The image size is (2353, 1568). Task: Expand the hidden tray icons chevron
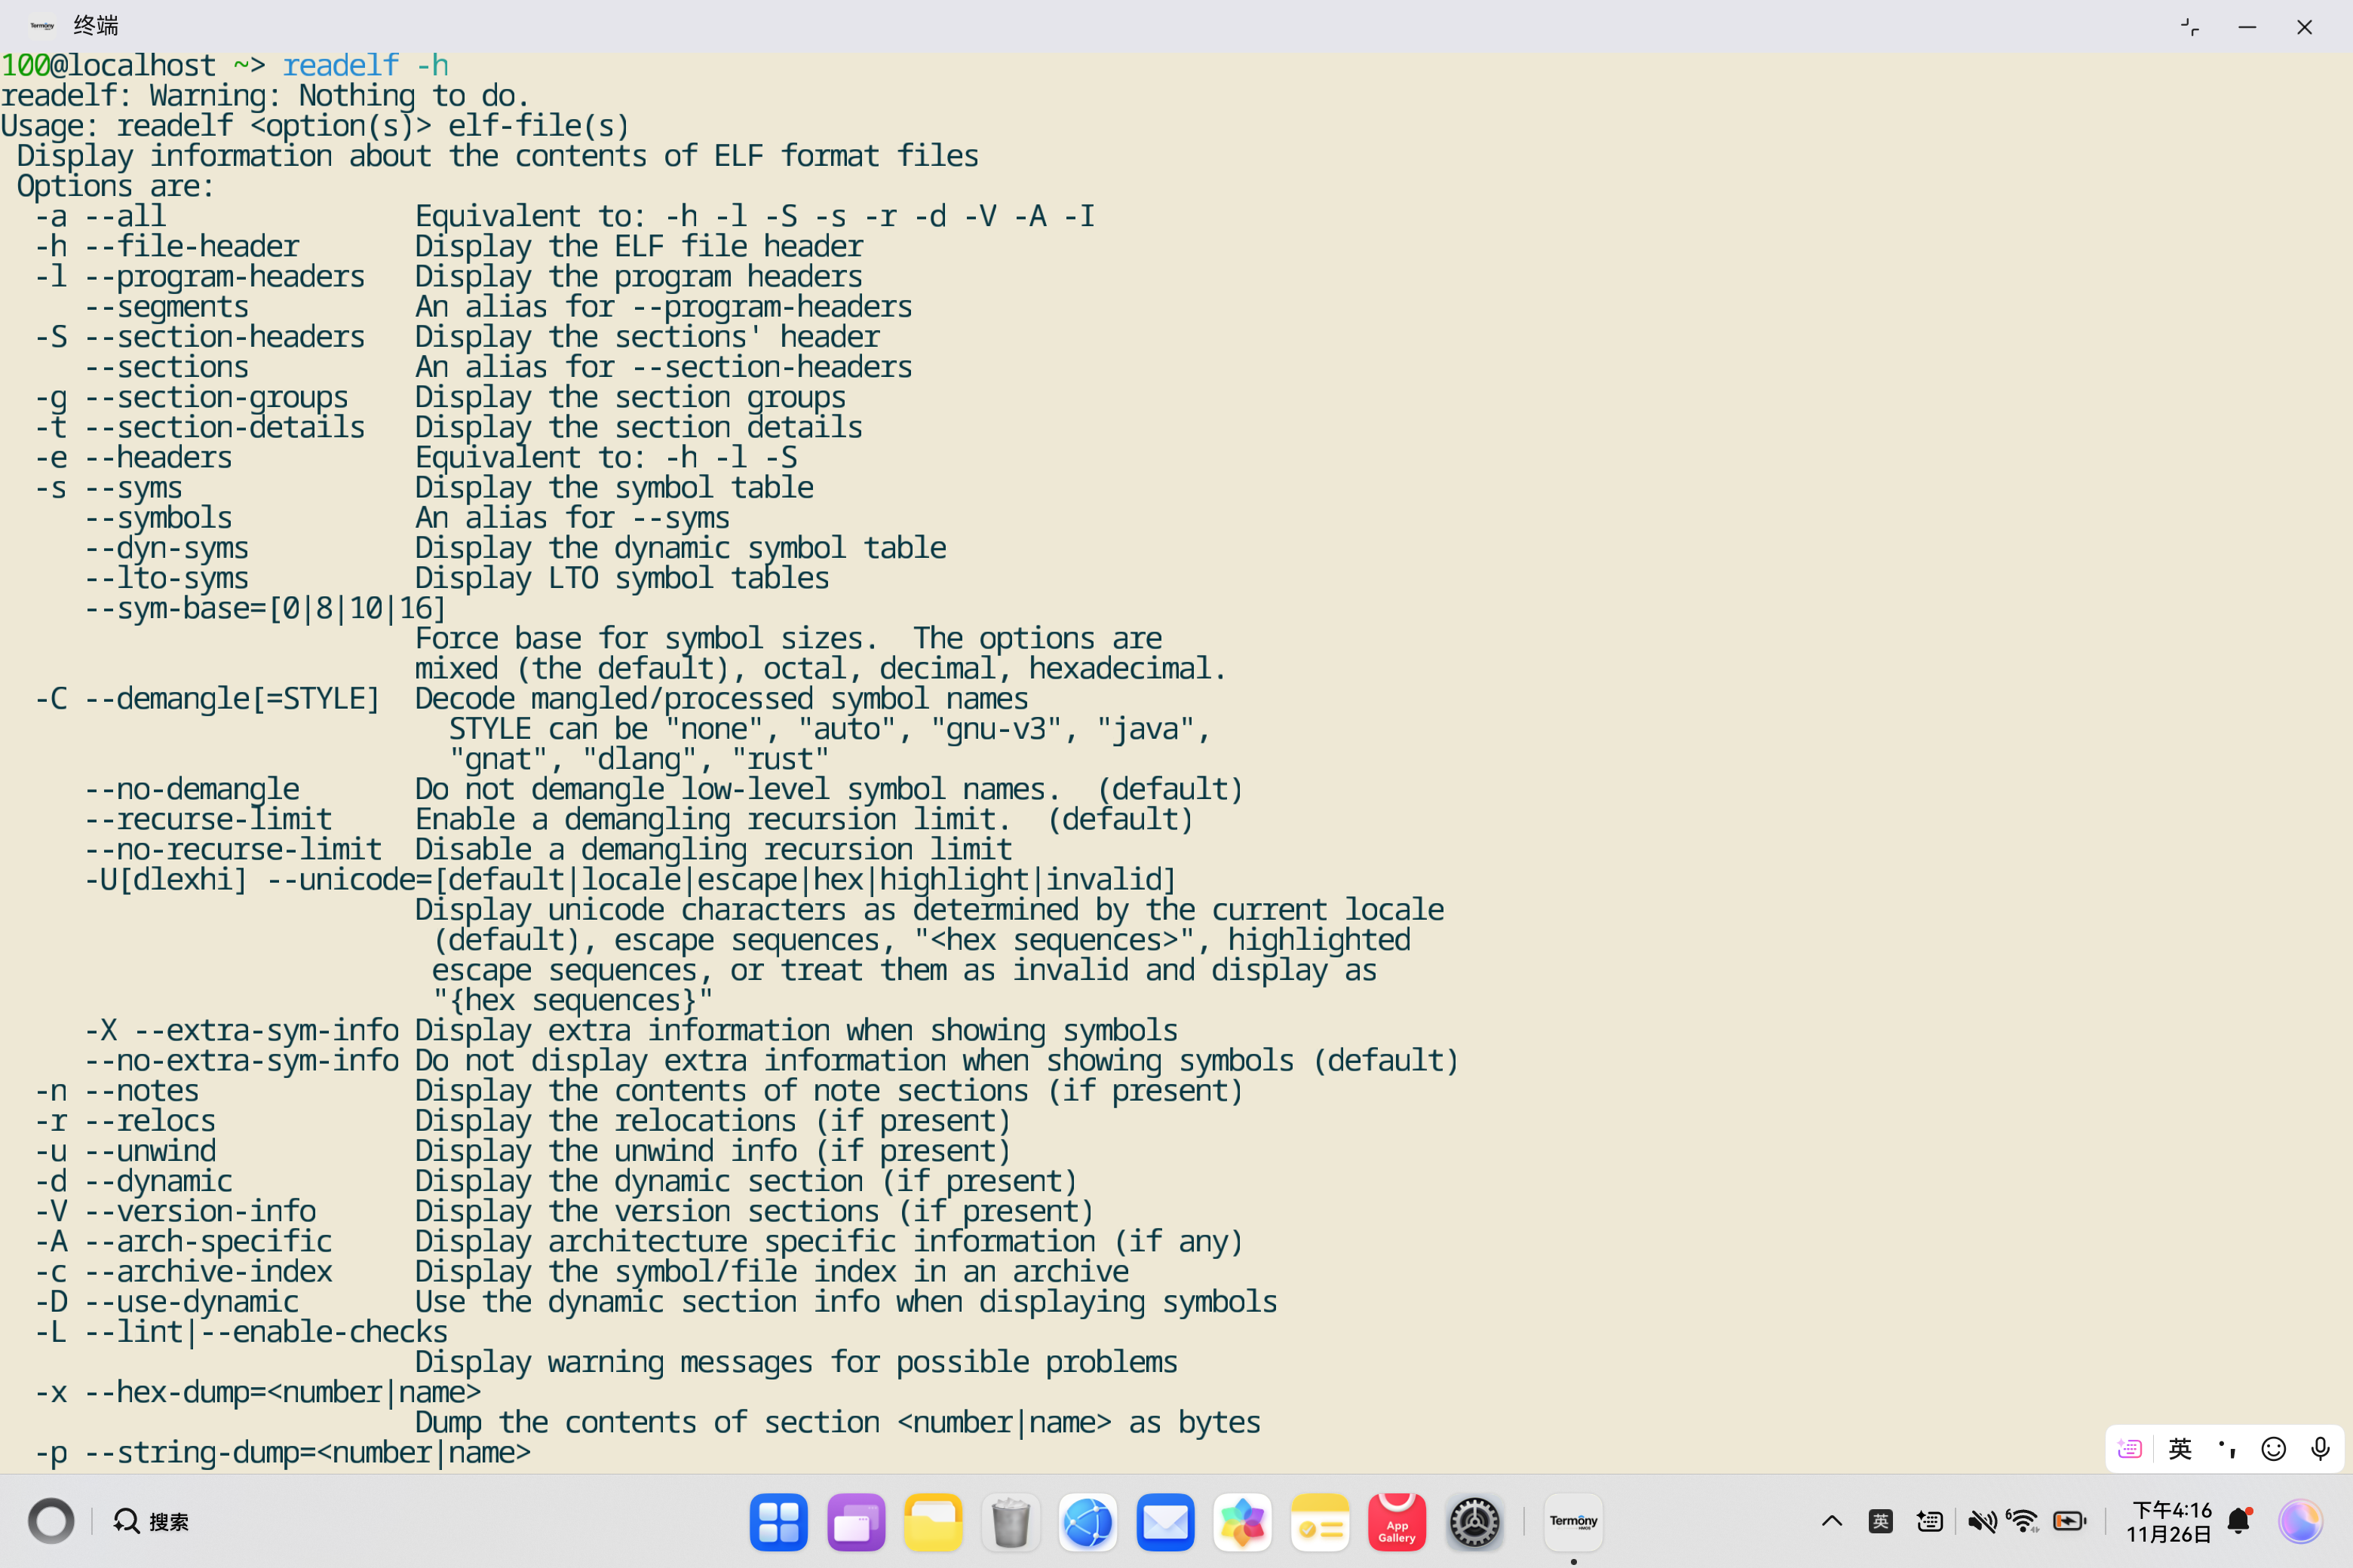click(1832, 1521)
